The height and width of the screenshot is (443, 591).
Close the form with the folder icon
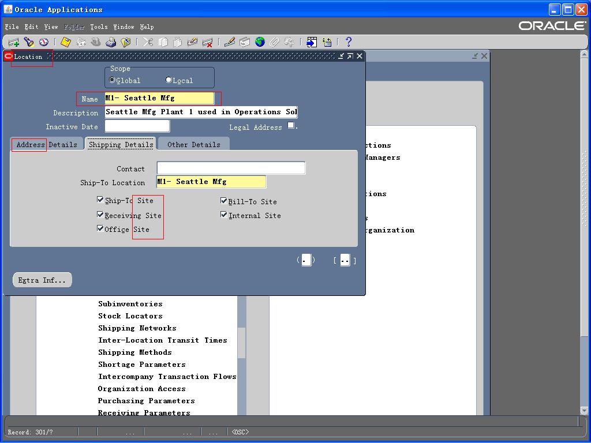[x=125, y=42]
